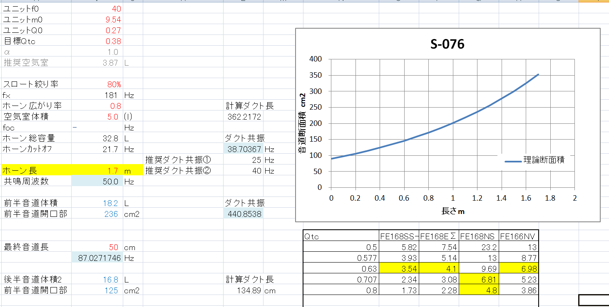
Task: Click the ダクト共振 value 440.8538
Action: [x=243, y=214]
